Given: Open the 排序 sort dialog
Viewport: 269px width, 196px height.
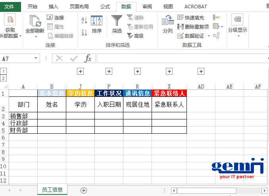Looking at the screenshot, I should coord(96,24).
